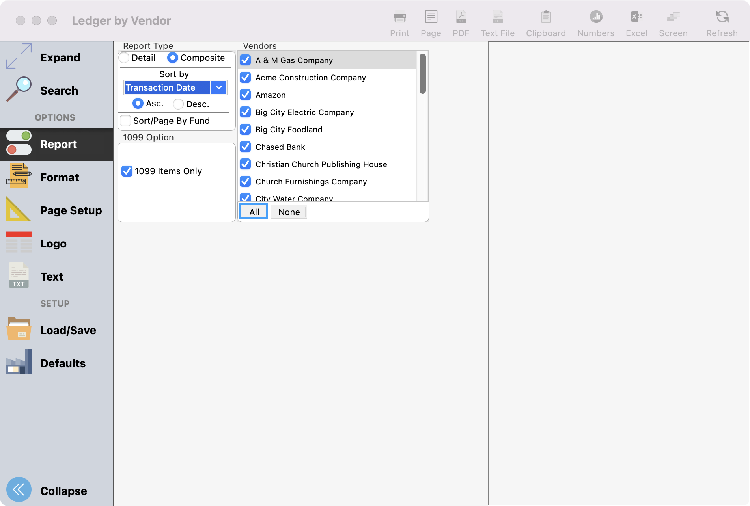Export to Excel via toolbar icon
750x506 pixels.
[x=636, y=18]
